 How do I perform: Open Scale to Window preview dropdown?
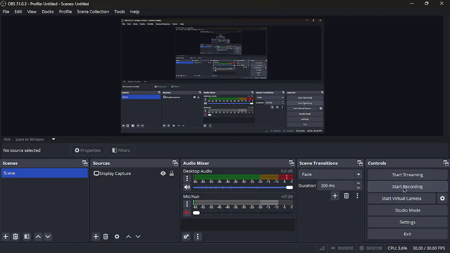point(53,139)
